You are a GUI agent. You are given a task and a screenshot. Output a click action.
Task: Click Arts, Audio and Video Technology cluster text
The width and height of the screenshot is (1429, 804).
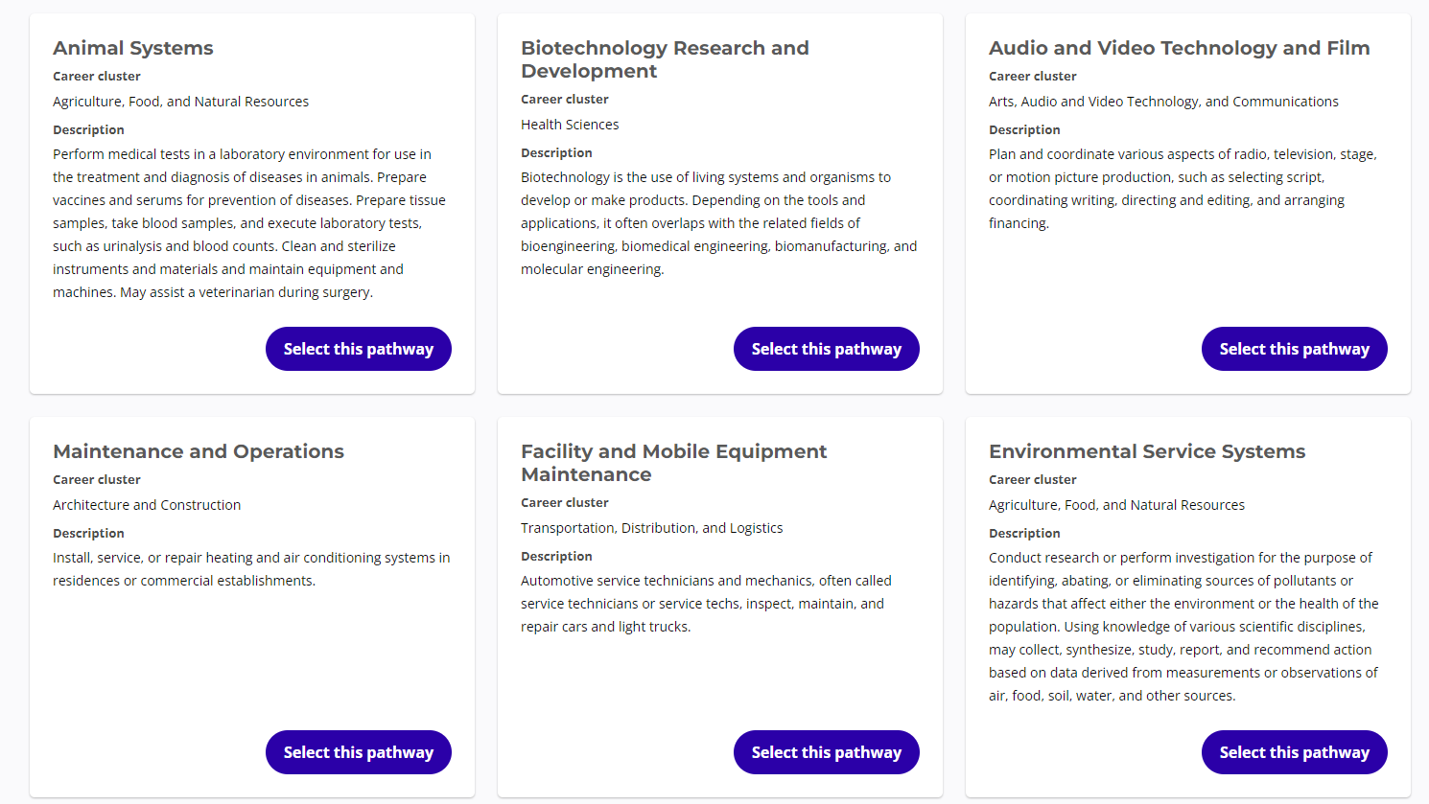click(1163, 102)
